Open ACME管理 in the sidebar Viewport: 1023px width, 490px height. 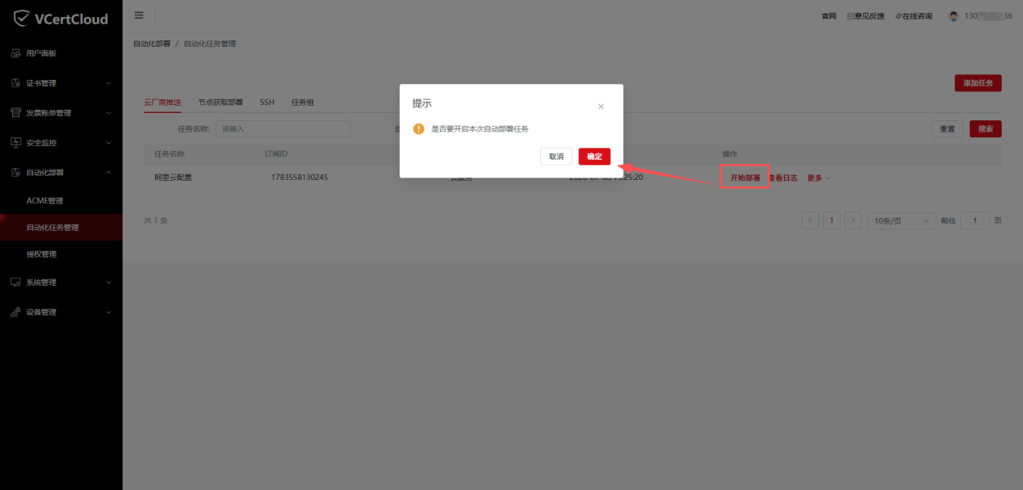[x=44, y=201]
